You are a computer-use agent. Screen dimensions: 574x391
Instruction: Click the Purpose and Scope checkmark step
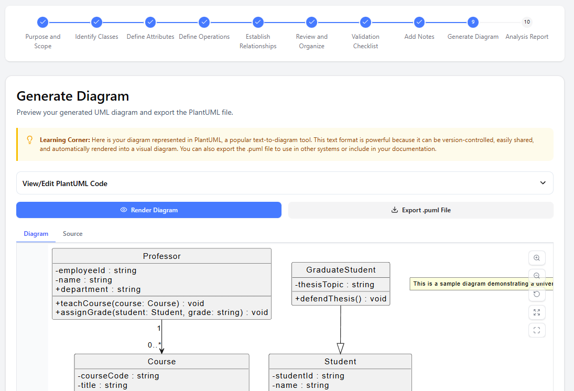point(43,22)
